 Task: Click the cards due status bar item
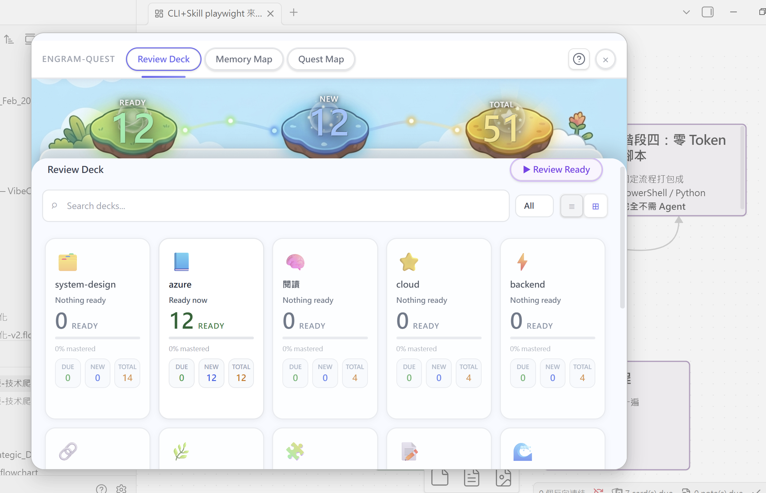pos(642,491)
